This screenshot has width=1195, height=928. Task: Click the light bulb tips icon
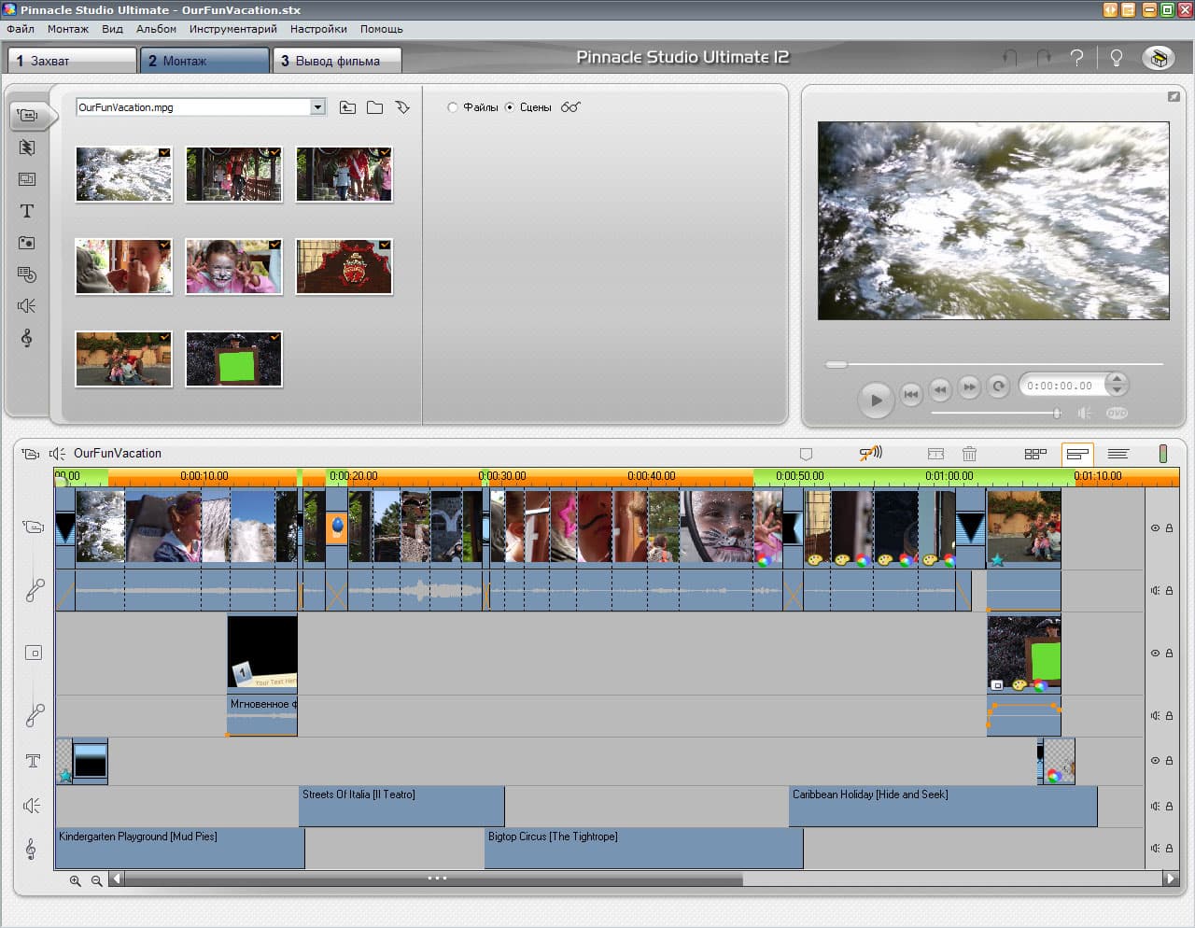pyautogui.click(x=1116, y=58)
